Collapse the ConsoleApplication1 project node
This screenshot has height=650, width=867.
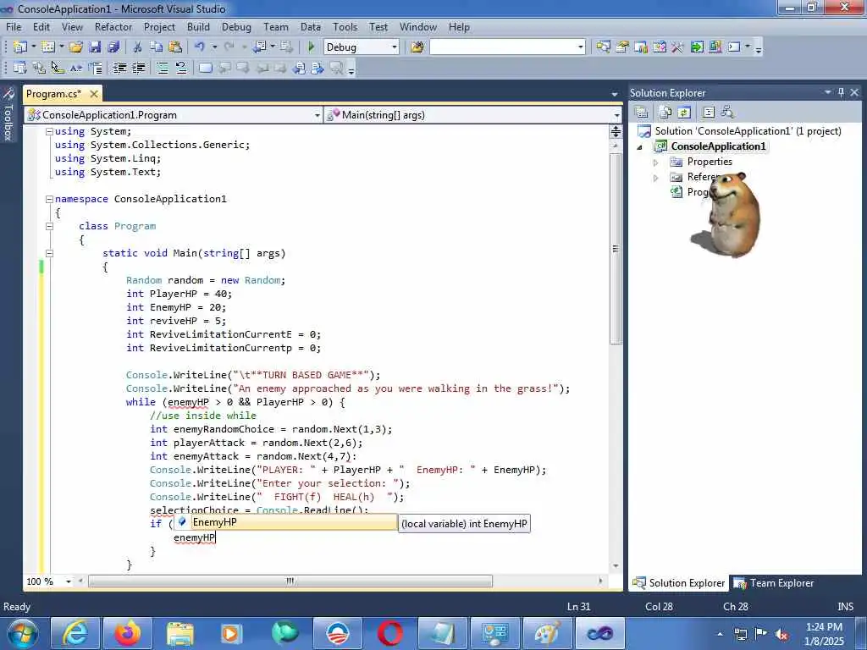(x=640, y=147)
